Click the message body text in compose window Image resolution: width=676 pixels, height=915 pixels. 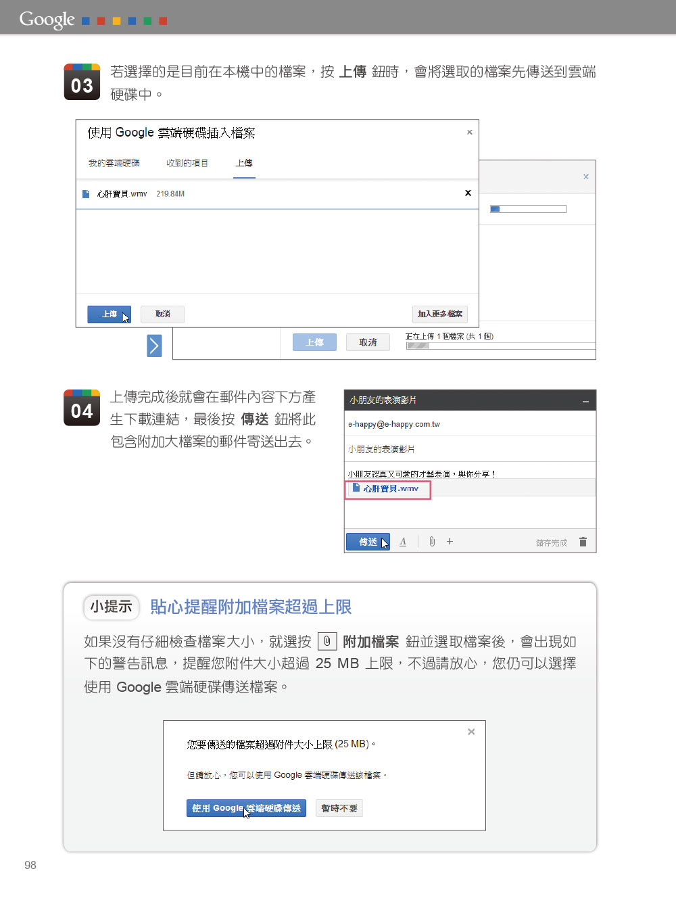pos(422,474)
